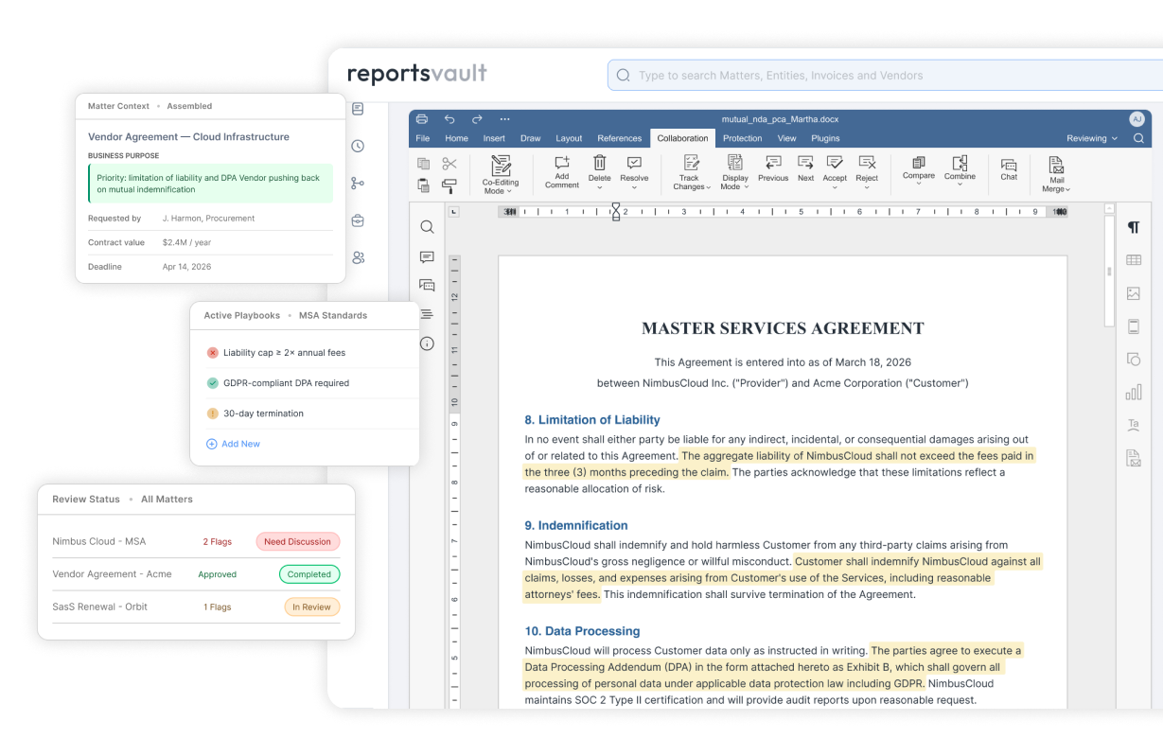This screenshot has height=756, width=1163.
Task: Switch to the Plugins tab
Action: [825, 138]
